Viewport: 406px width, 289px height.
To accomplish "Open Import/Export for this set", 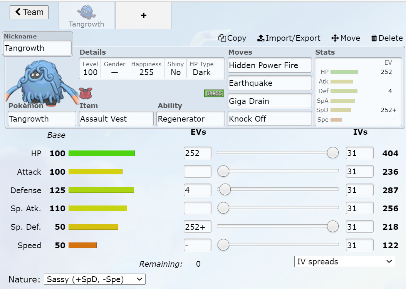I will (289, 38).
